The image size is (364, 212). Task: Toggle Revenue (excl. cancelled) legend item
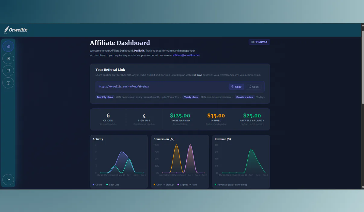coord(231,185)
